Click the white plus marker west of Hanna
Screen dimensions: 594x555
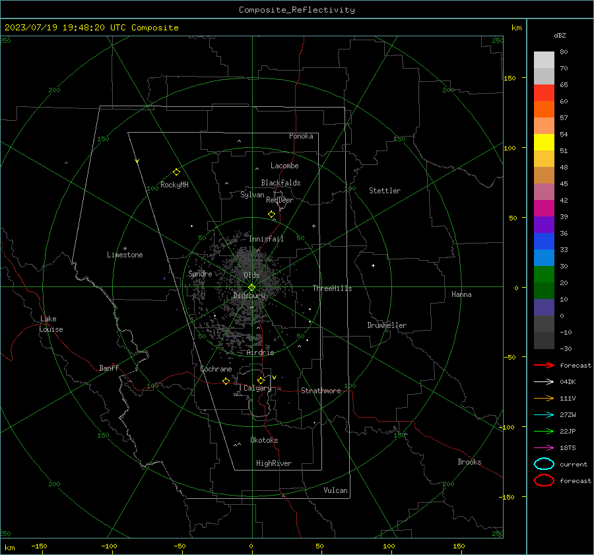point(373,265)
